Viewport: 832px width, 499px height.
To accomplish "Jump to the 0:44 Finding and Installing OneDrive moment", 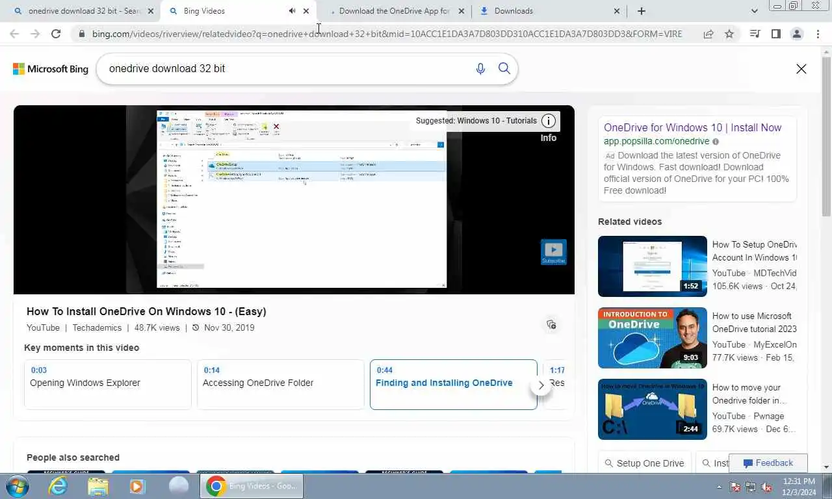I will pos(454,384).
